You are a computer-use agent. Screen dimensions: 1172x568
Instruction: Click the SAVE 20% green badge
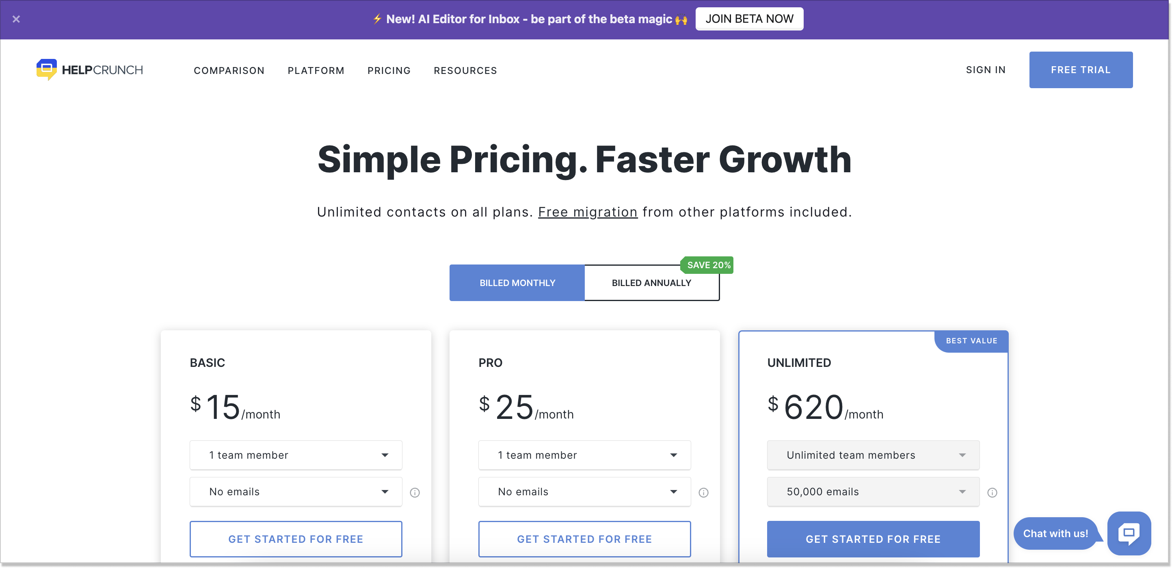708,265
